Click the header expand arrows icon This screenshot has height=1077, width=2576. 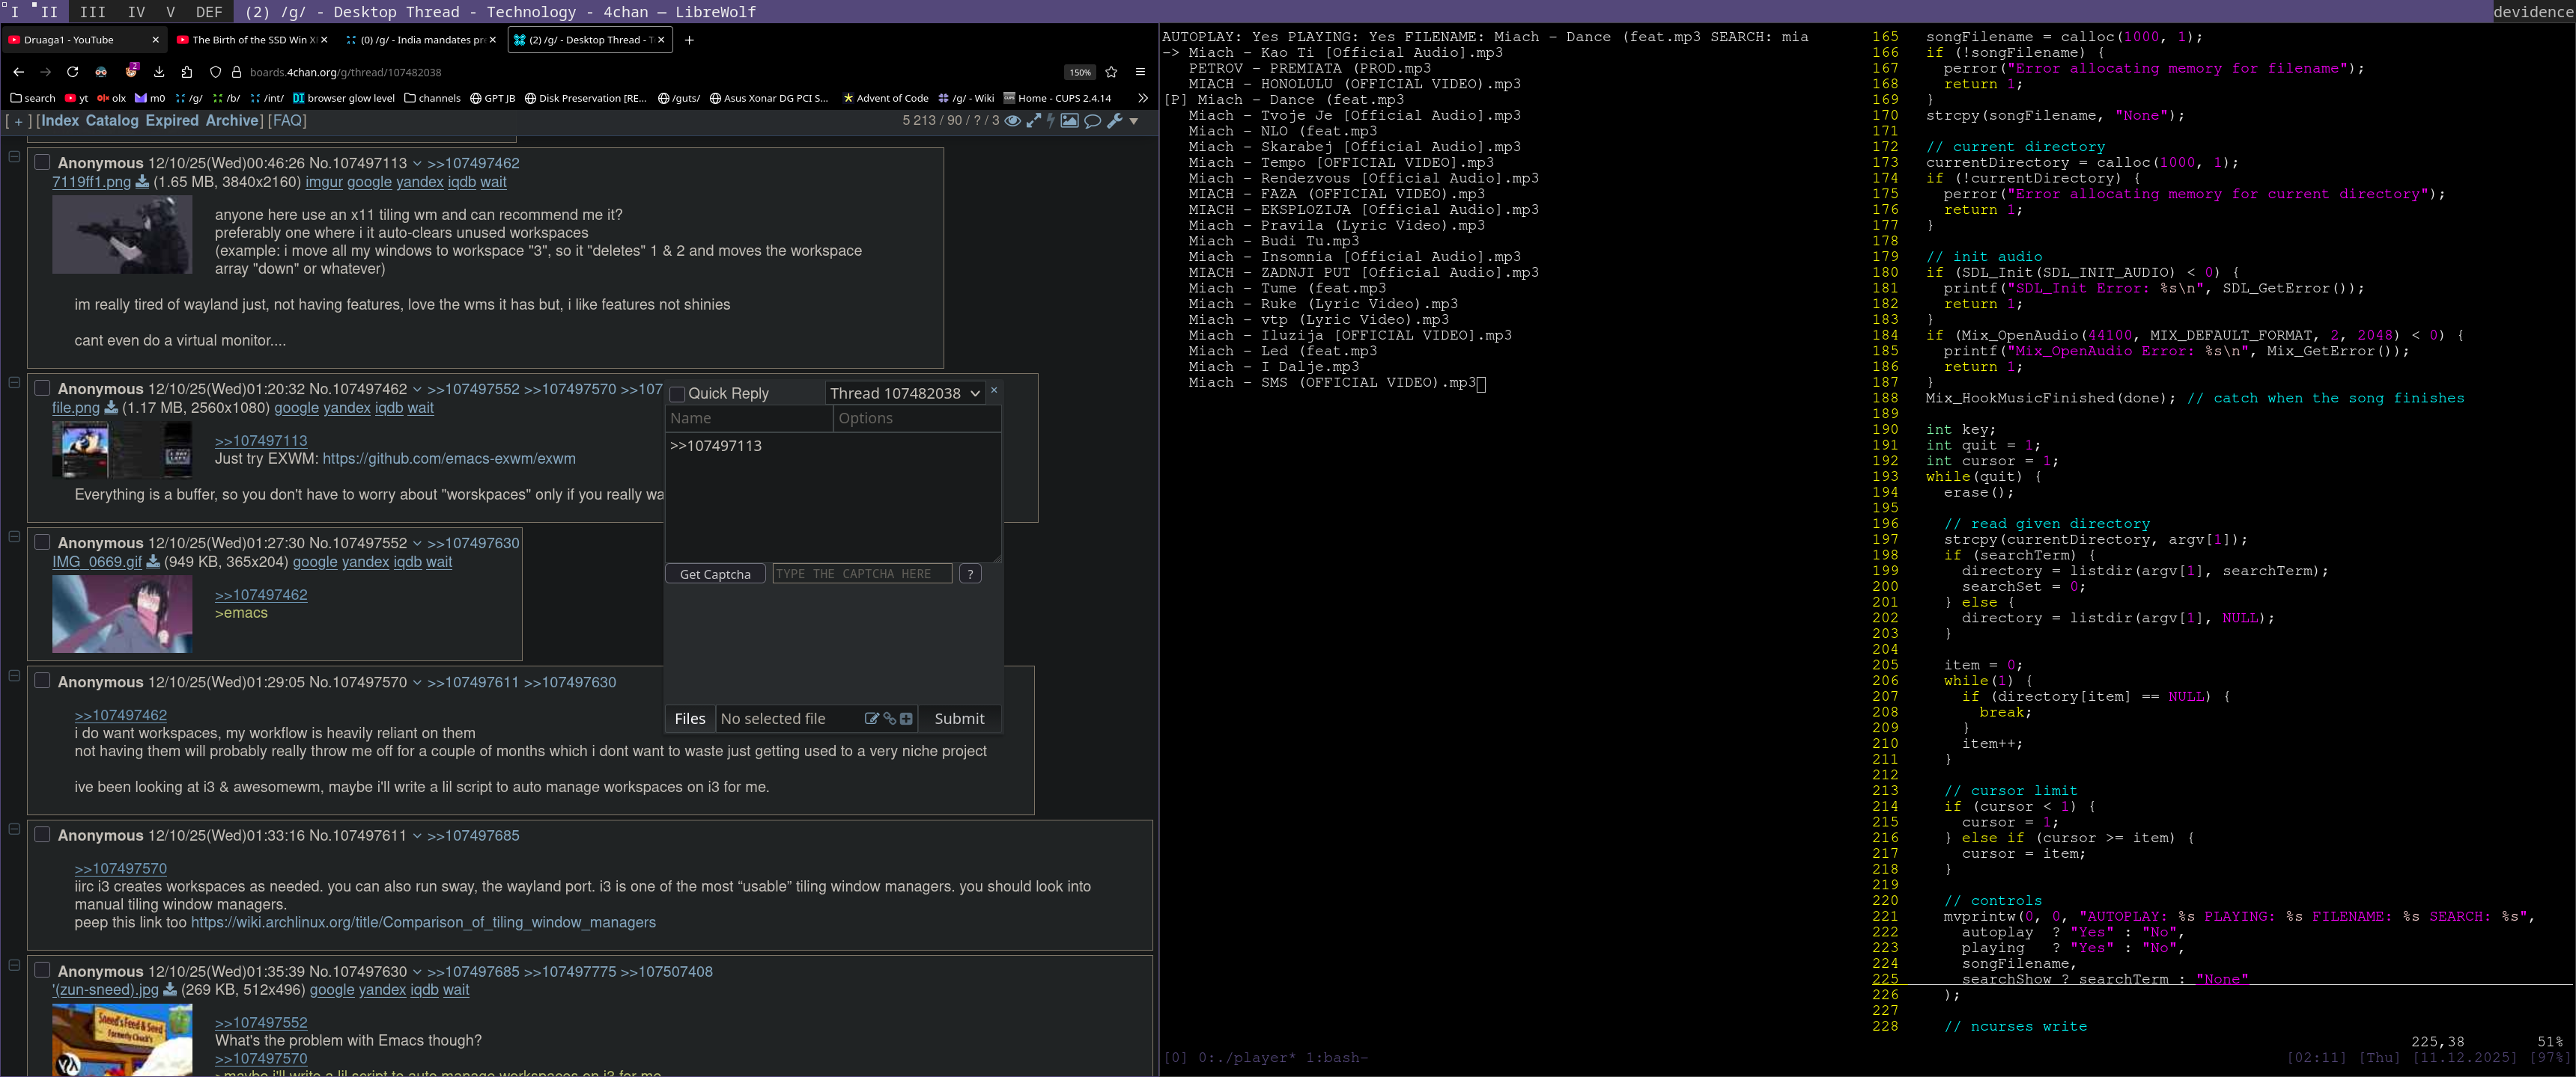coord(1034,121)
